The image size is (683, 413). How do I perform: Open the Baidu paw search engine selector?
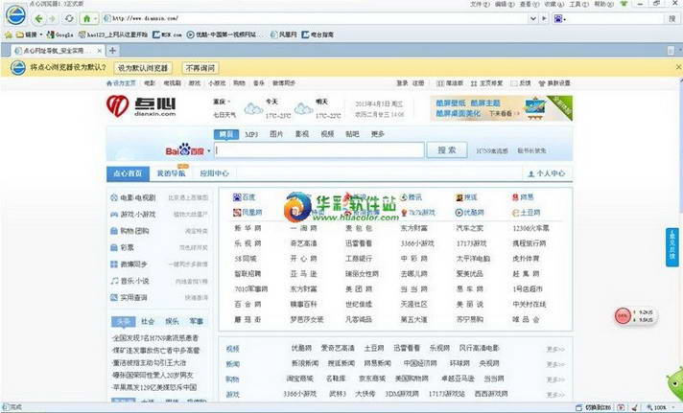coord(559,18)
